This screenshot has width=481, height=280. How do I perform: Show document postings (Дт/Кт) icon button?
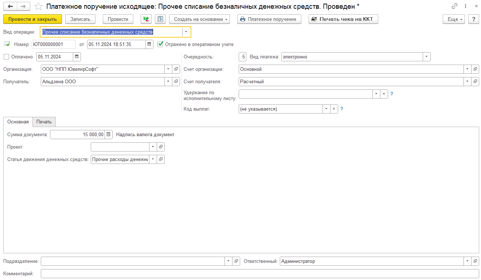coord(146,19)
